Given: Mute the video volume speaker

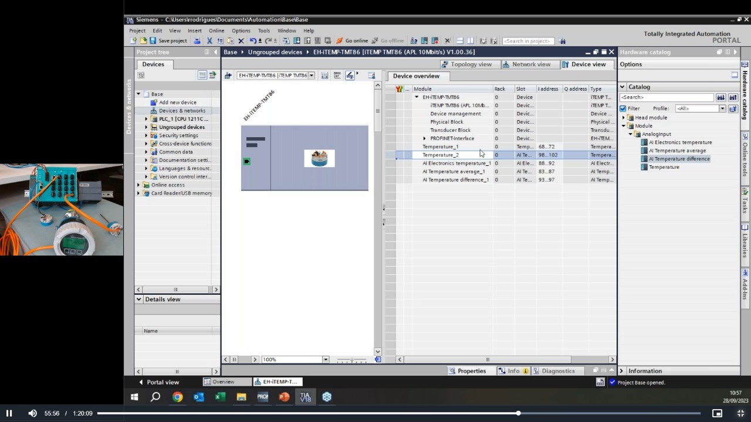Looking at the screenshot, I should (32, 413).
